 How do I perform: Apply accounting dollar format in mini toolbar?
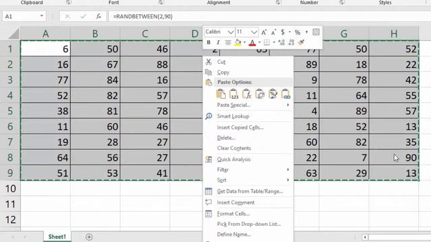[x=283, y=32]
